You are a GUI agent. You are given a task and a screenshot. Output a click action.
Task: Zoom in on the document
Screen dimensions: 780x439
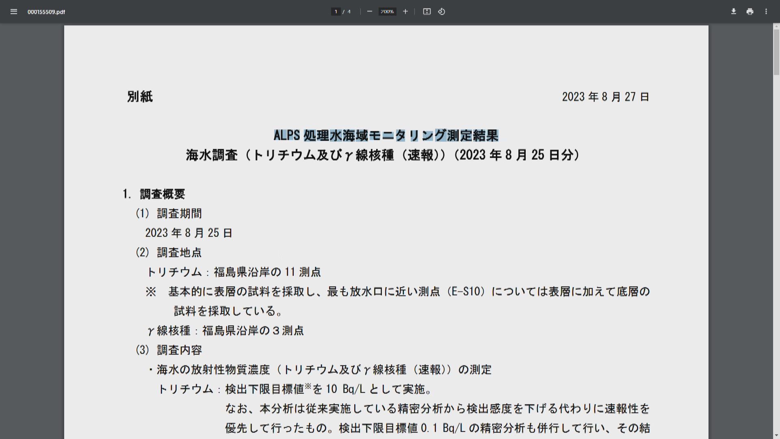405,12
